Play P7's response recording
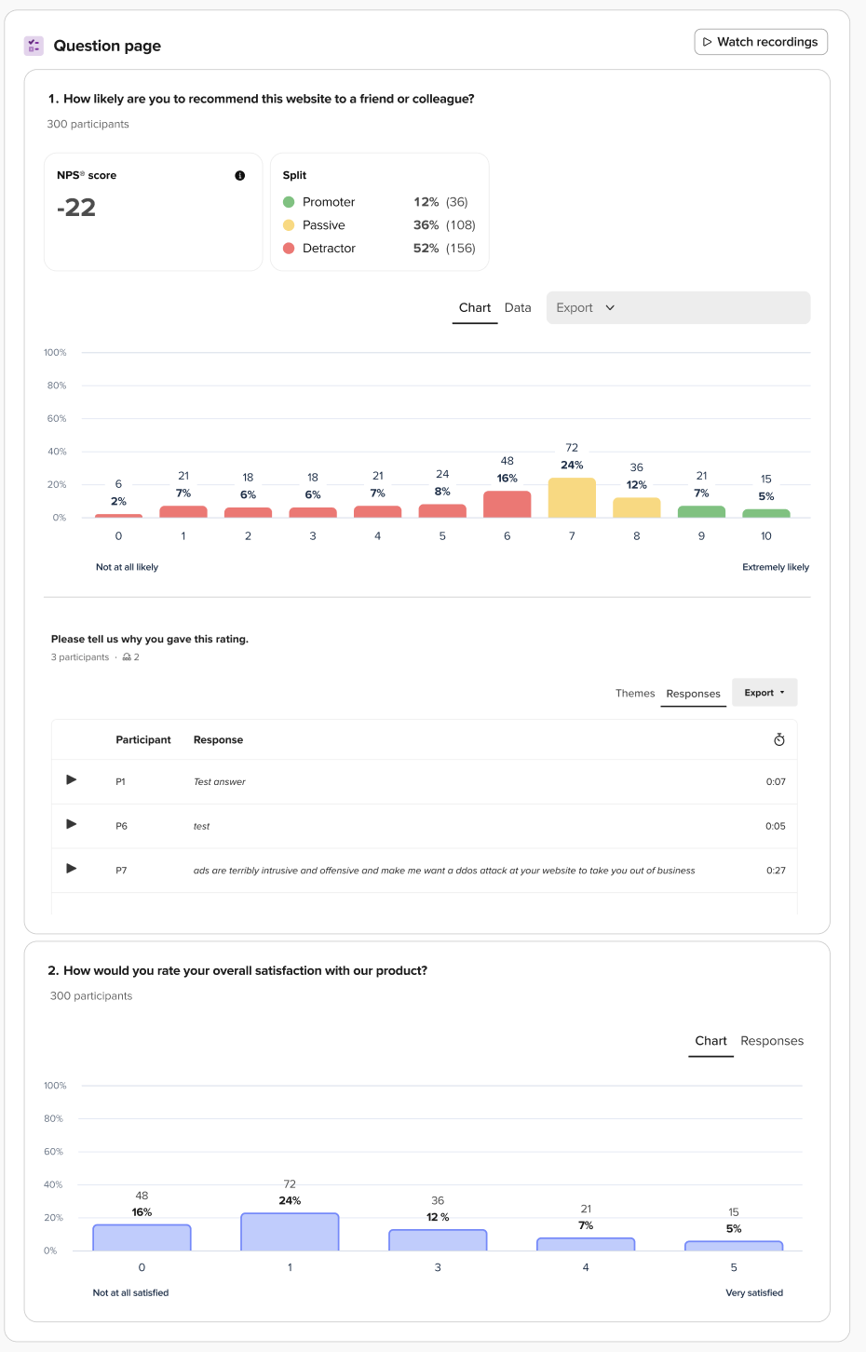Viewport: 866px width, 1352px height. (x=71, y=870)
